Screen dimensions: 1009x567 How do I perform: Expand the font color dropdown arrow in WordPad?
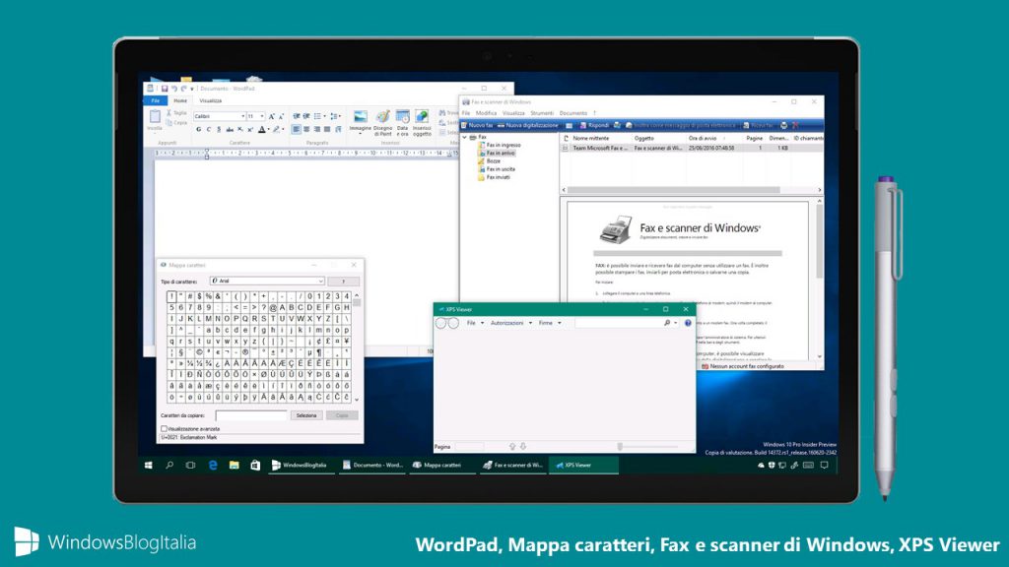click(268, 129)
